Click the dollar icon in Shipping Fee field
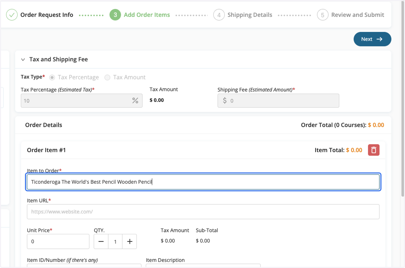This screenshot has width=405, height=268. pos(224,100)
